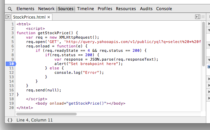Screen dimensions: 210x130
Task: Open the Timeline panel
Action: (86, 9)
